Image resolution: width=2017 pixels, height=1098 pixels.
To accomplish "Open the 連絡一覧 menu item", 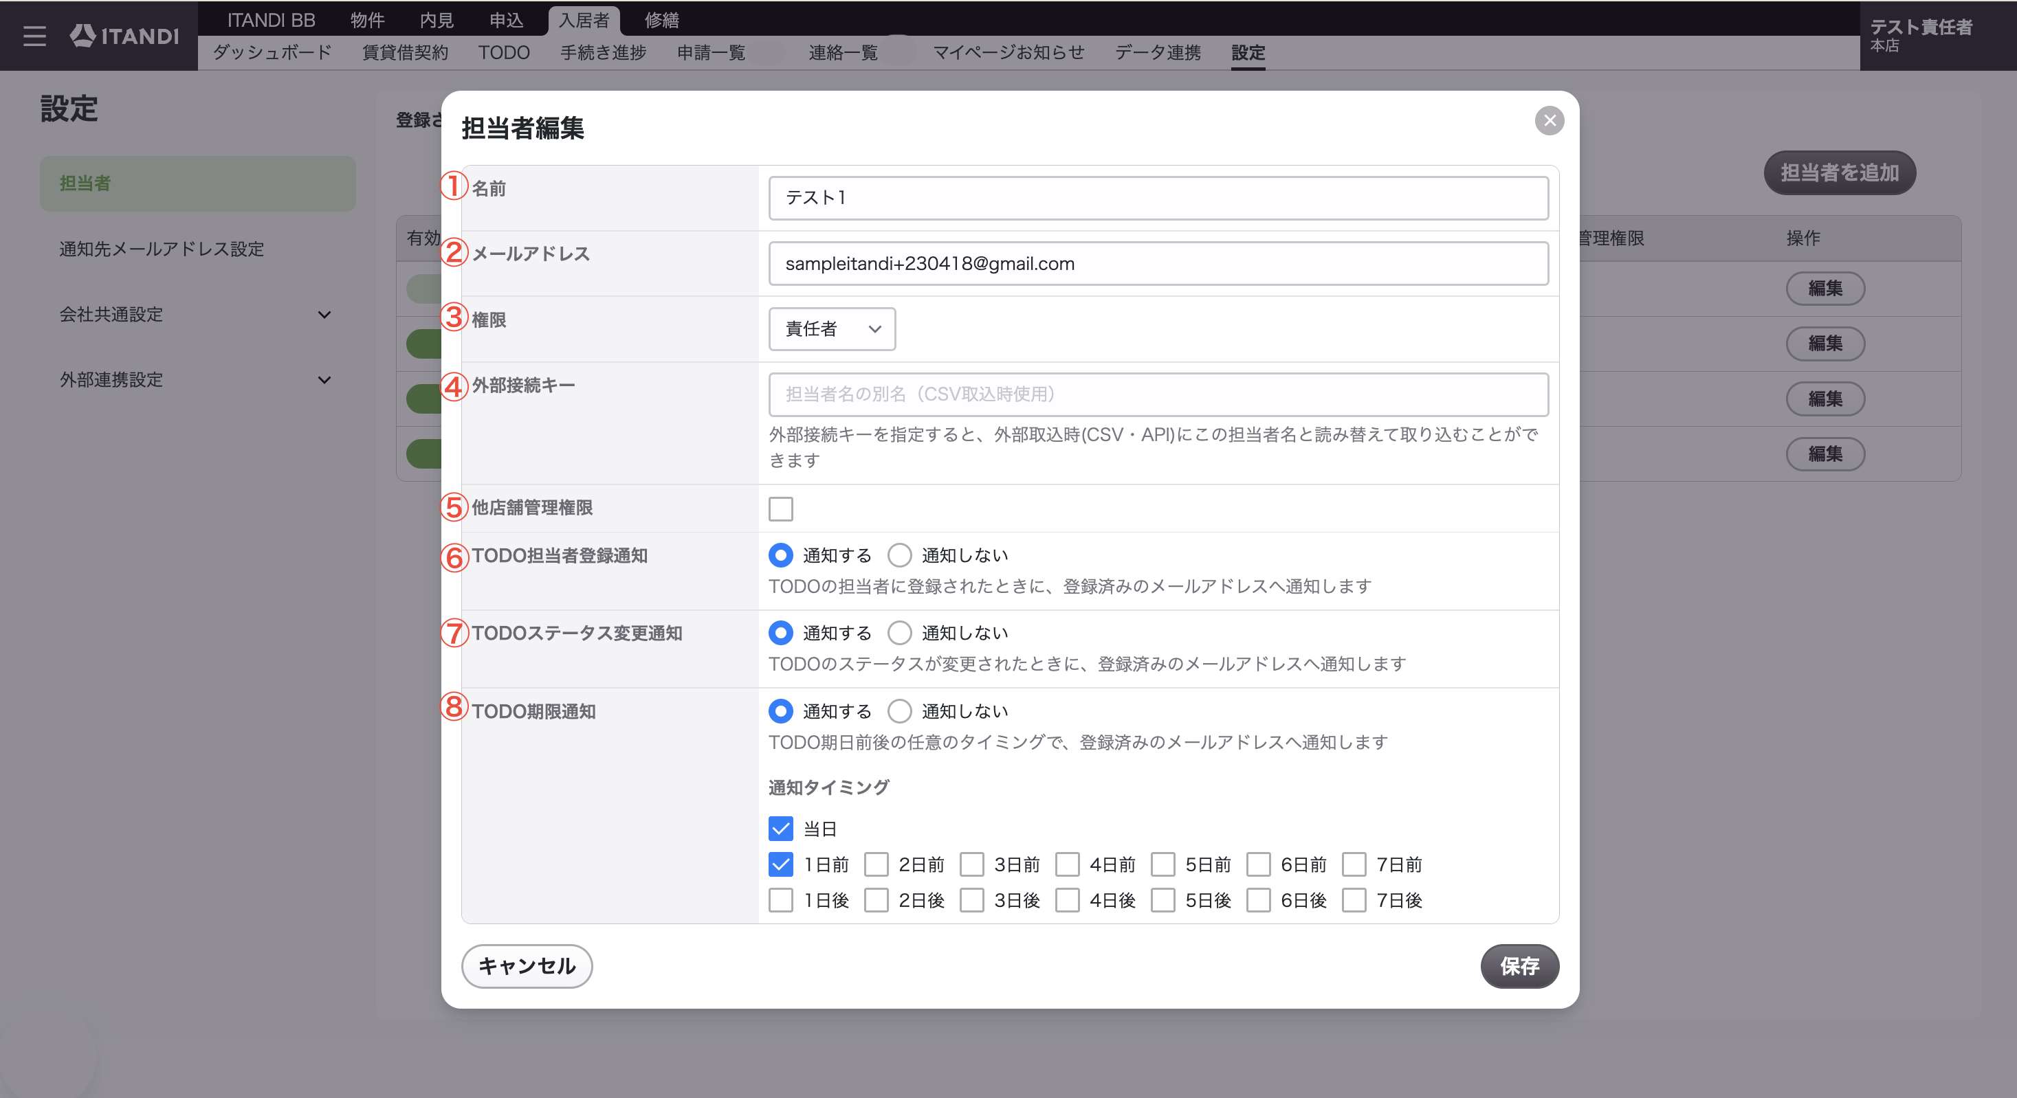I will tap(843, 52).
